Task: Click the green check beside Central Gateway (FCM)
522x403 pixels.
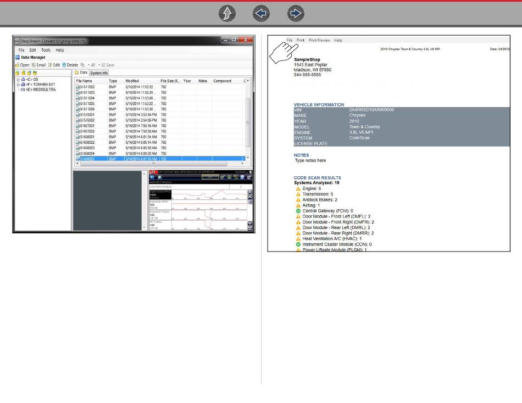Action: pyautogui.click(x=298, y=211)
